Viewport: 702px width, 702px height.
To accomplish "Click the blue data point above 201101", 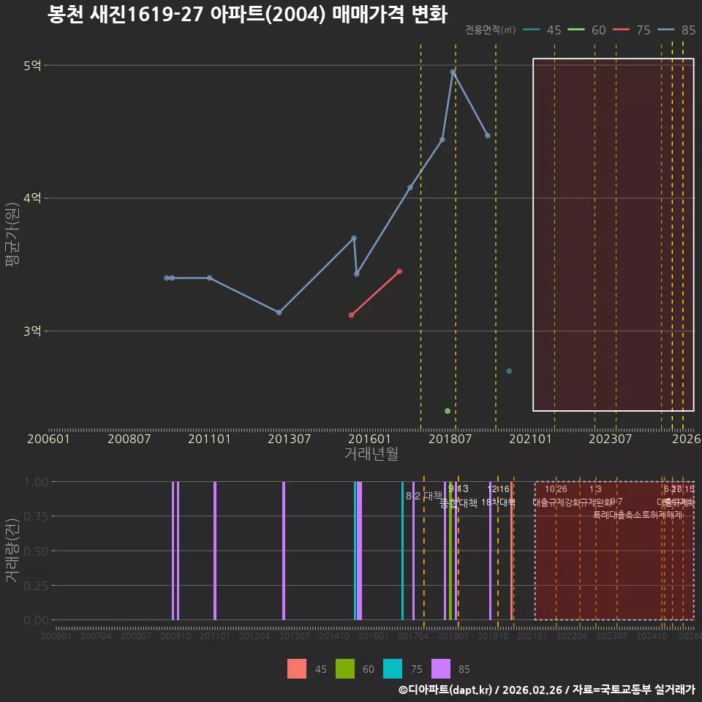I will pyautogui.click(x=210, y=278).
